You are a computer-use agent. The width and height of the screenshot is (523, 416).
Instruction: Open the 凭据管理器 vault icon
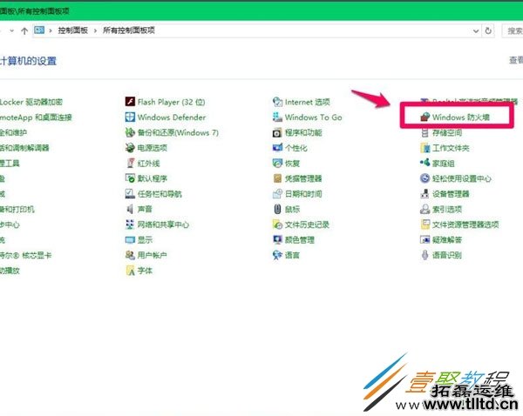point(277,178)
